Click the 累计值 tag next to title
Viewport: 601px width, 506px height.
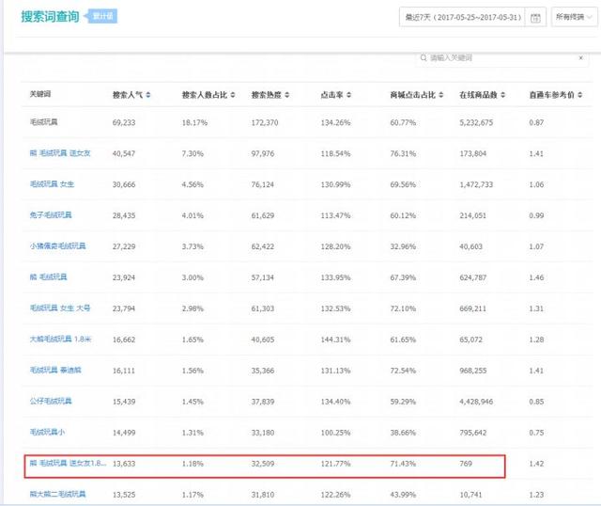[x=103, y=17]
